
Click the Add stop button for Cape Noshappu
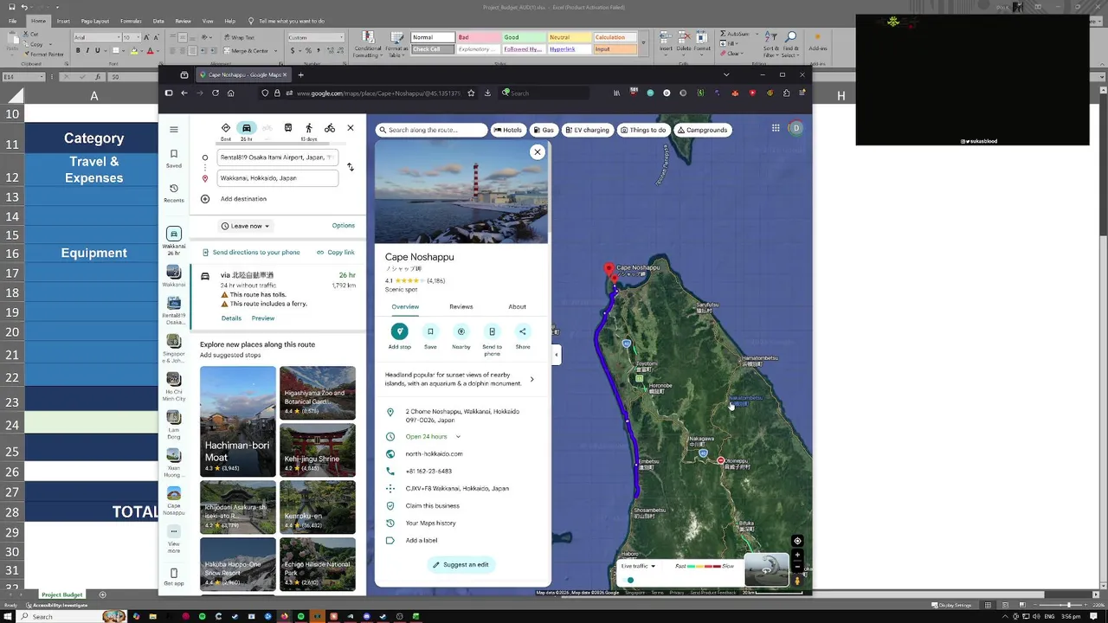[x=399, y=331]
